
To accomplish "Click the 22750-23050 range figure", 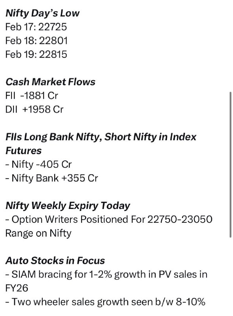I will click(180, 219).
